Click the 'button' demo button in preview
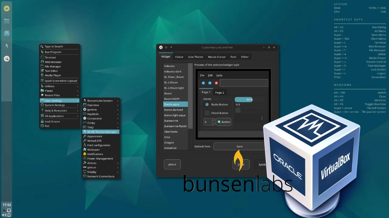Screen dimensions: 389x218 [x=224, y=122]
